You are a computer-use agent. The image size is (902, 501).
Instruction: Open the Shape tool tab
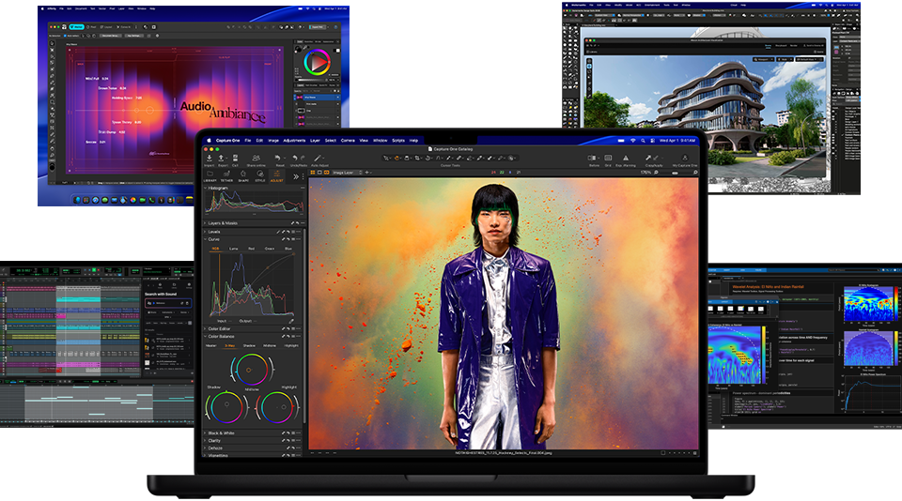(243, 175)
